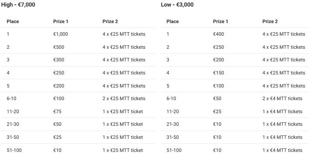309x158 pixels.
Task: Click the 6-10 place row in High table
Action: (78, 98)
